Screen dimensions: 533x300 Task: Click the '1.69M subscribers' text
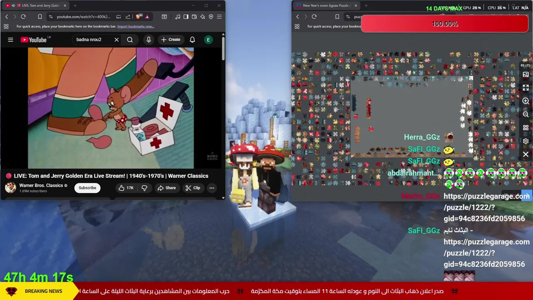pyautogui.click(x=33, y=191)
